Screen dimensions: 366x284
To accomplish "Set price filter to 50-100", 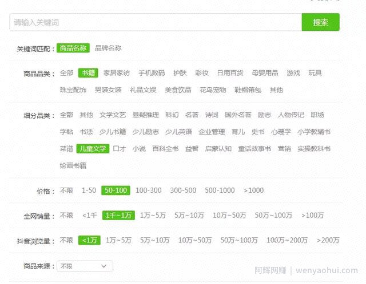I will pos(116,190).
